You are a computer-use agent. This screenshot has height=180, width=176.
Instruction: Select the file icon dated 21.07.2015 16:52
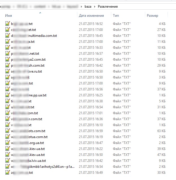point(8,24)
